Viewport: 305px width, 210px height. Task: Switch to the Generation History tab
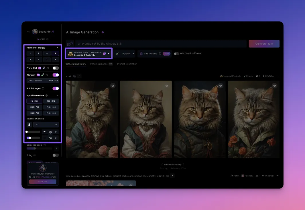point(76,64)
